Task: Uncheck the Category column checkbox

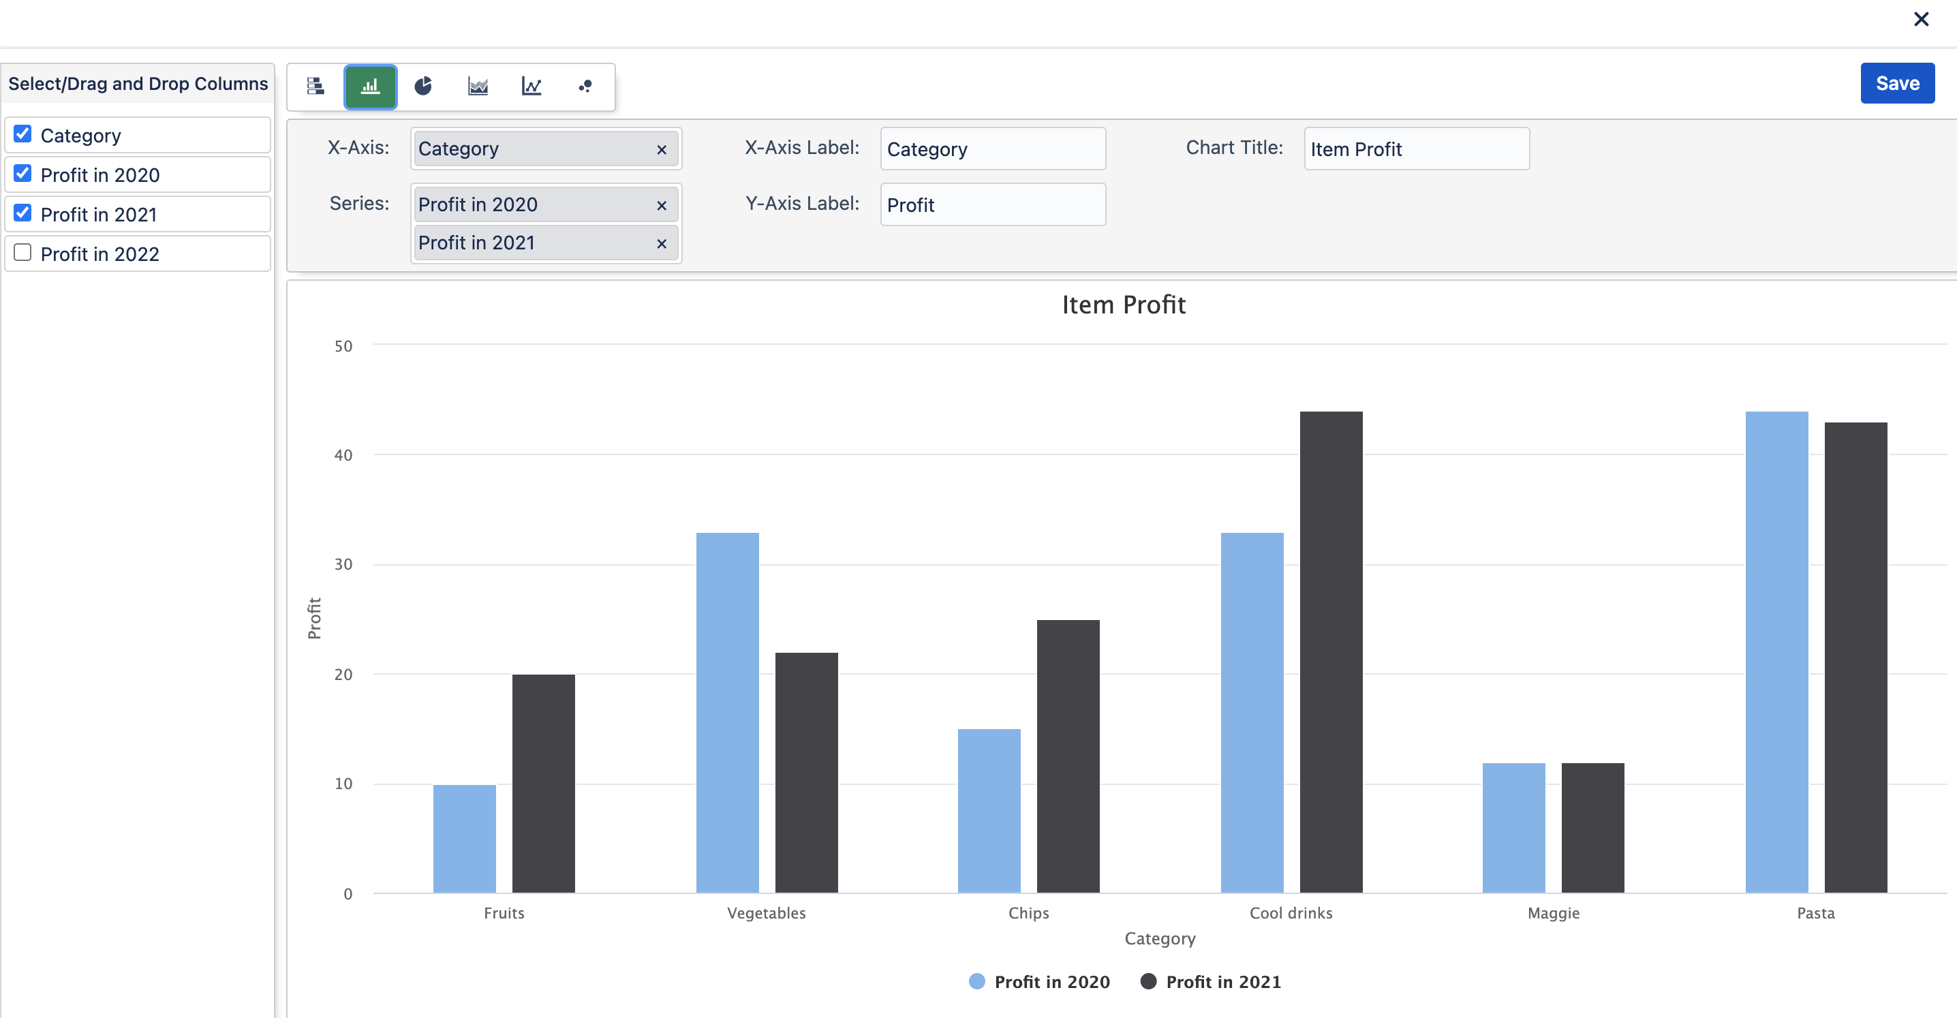Action: tap(22, 134)
